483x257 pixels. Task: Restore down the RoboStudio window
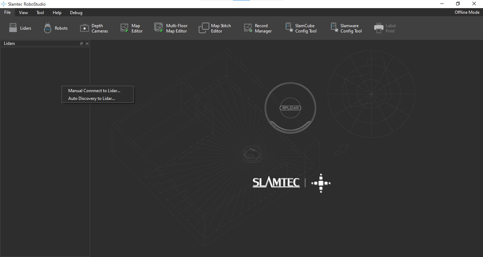tap(458, 4)
